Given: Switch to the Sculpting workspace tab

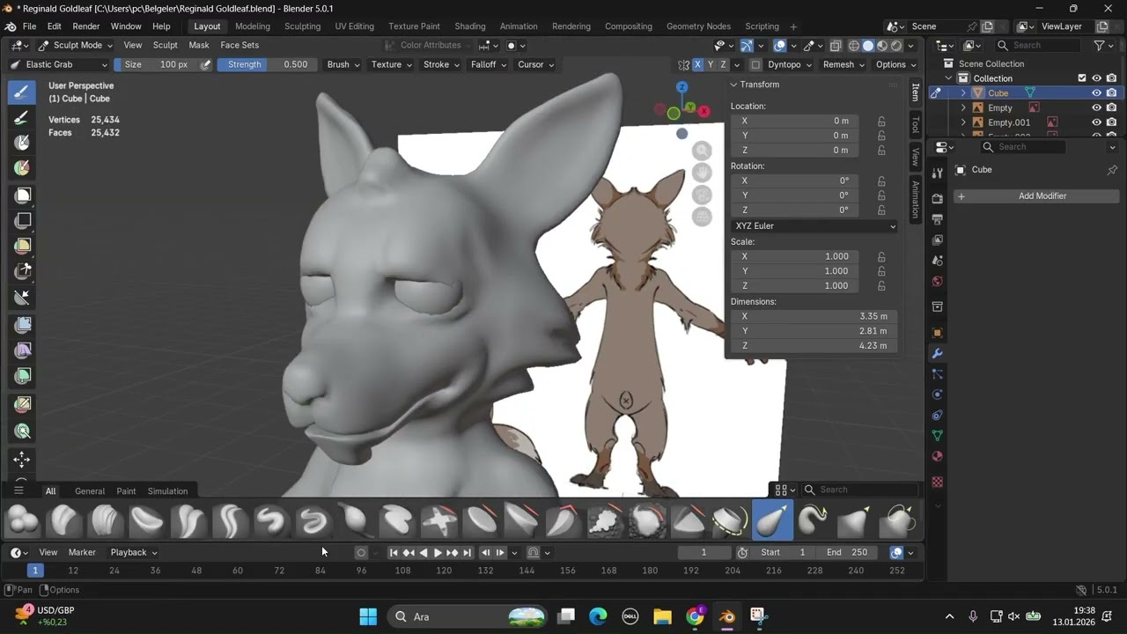Looking at the screenshot, I should click(302, 26).
